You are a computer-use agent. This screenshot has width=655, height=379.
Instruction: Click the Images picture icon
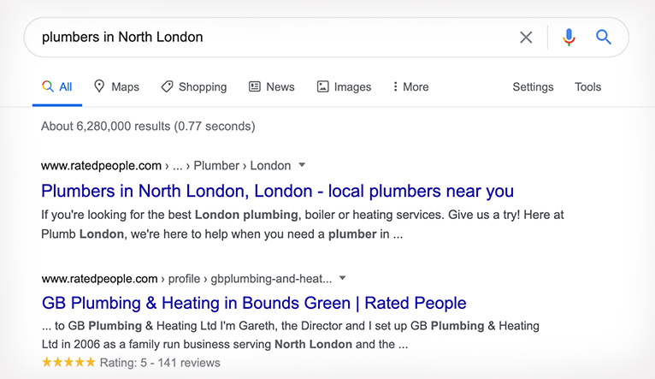point(322,86)
